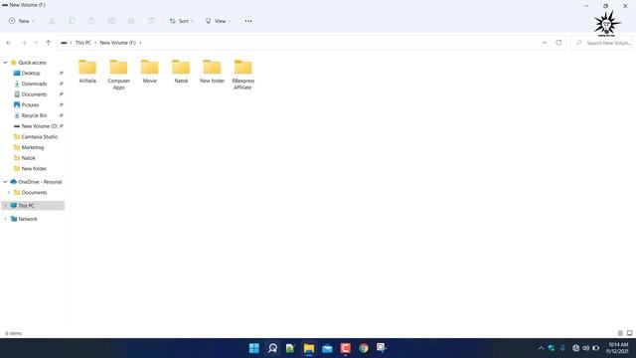Click the Delete trash icon
This screenshot has width=636, height=358.
pos(151,21)
